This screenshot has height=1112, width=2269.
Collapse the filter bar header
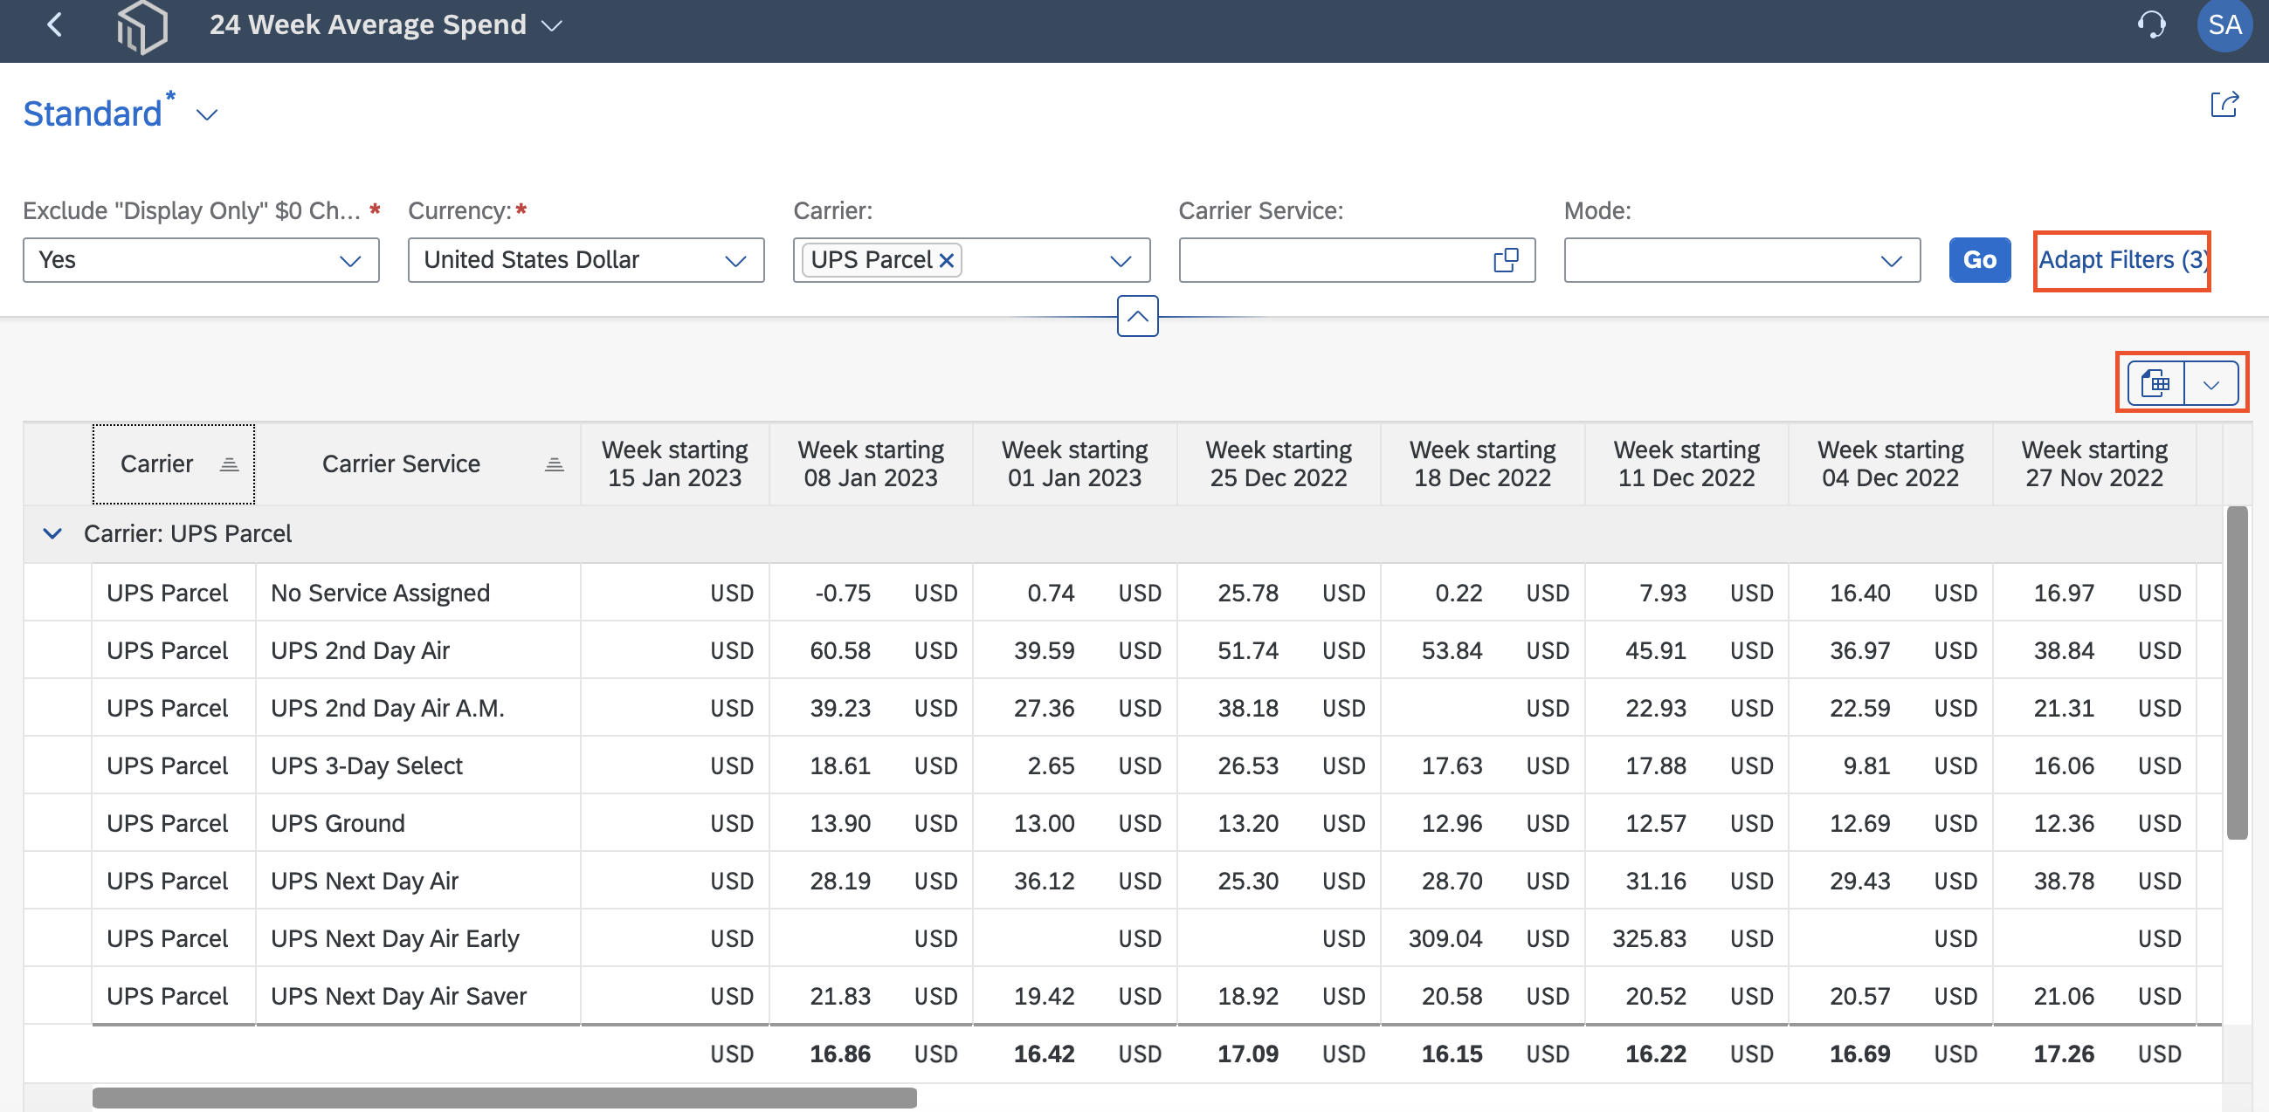coord(1137,316)
